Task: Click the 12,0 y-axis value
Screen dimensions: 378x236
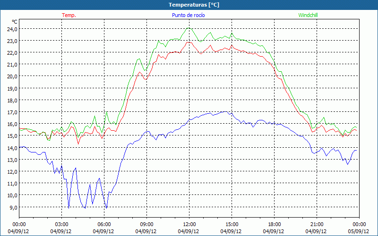Action: point(13,172)
